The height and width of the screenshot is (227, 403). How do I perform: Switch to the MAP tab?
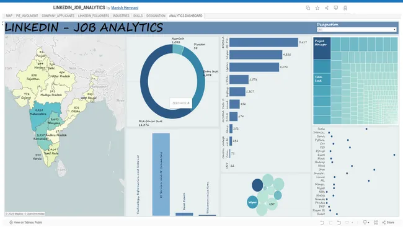9,16
